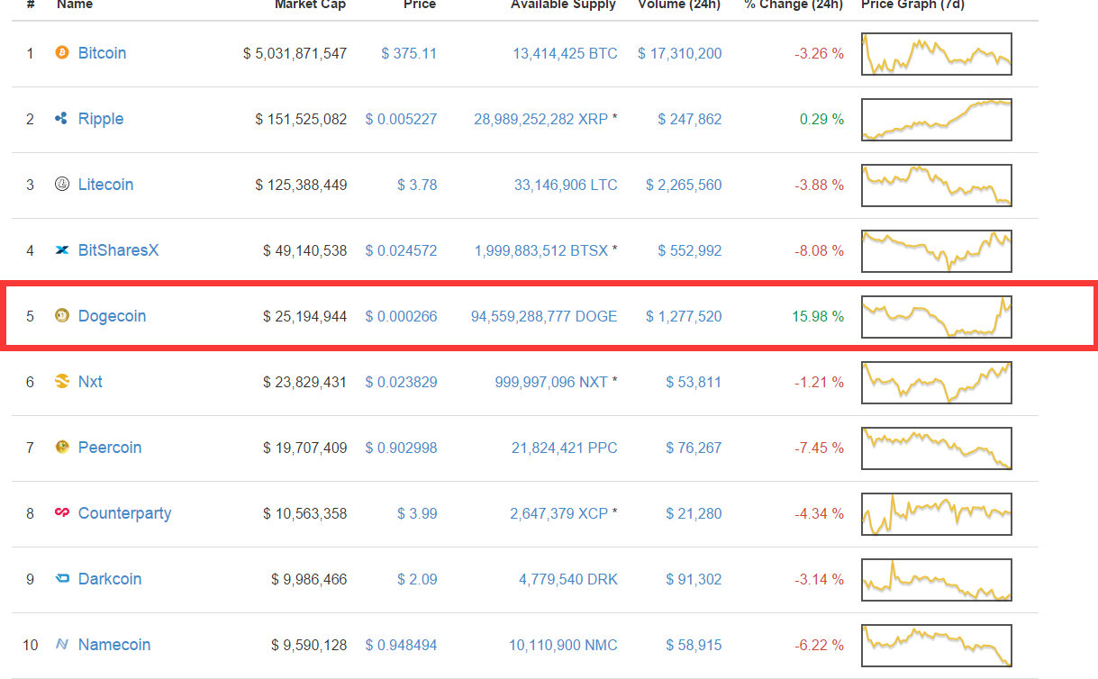The width and height of the screenshot is (1098, 679).
Task: Click Bitcoin price $ 375.11
Action: click(x=409, y=53)
